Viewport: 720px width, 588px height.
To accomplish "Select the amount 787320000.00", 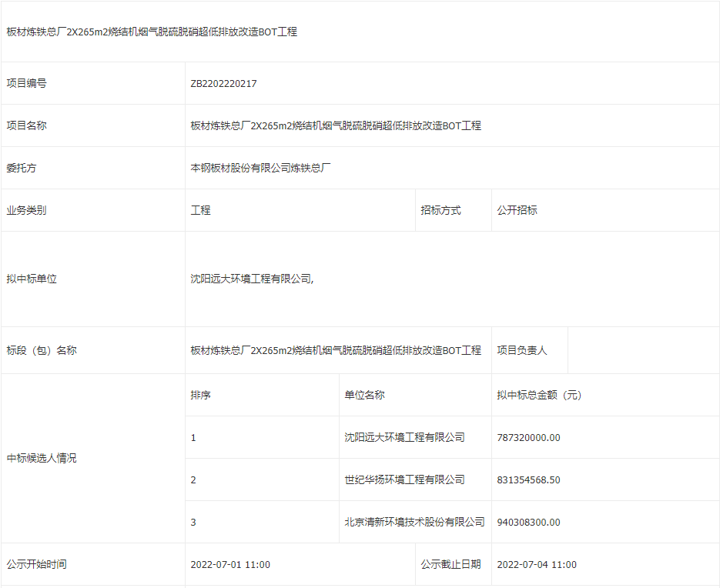I will [528, 437].
